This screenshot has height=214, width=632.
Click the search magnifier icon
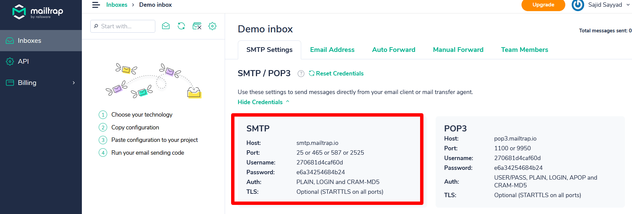click(96, 26)
